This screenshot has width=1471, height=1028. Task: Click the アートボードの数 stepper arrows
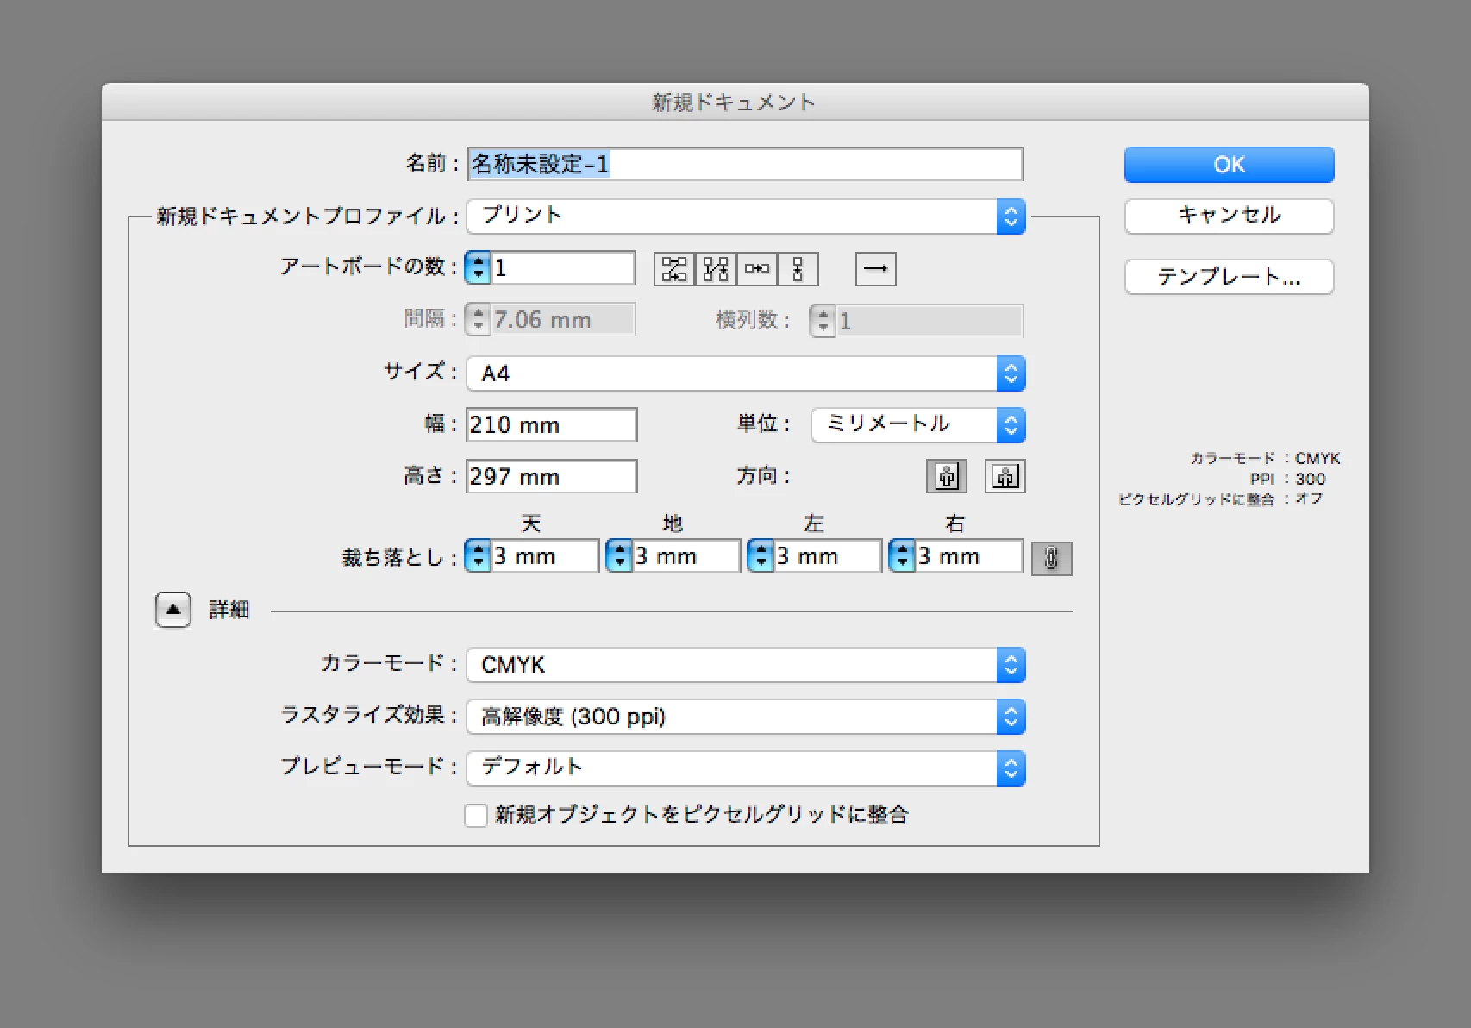(x=478, y=268)
